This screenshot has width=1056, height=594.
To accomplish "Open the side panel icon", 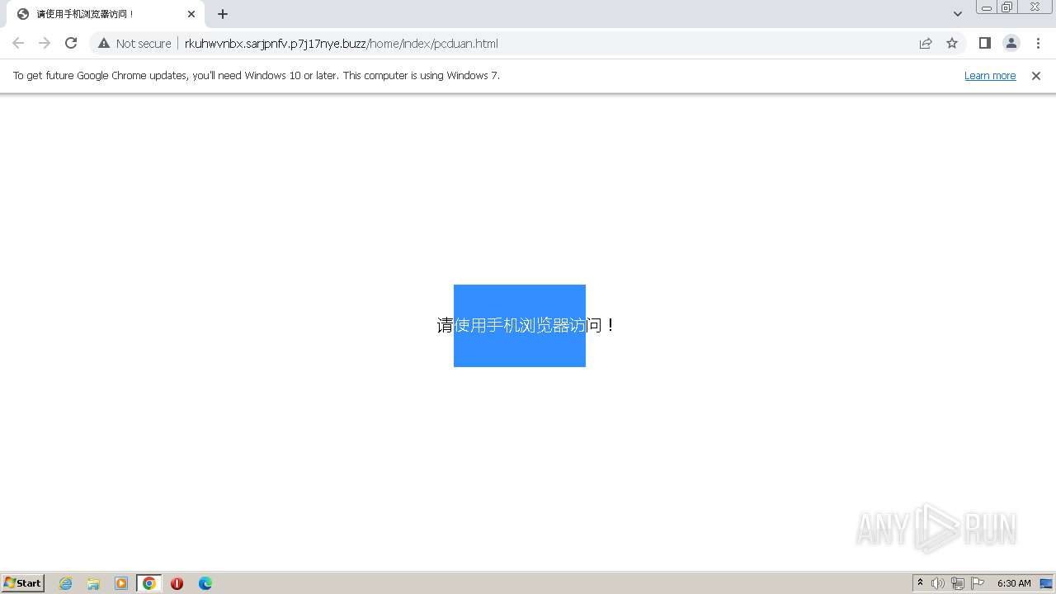I will point(984,43).
